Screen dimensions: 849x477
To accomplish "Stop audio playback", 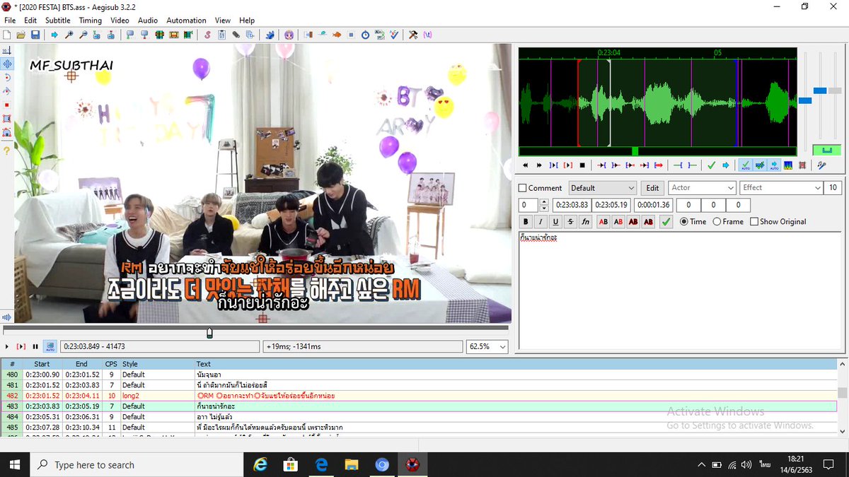I will [582, 165].
